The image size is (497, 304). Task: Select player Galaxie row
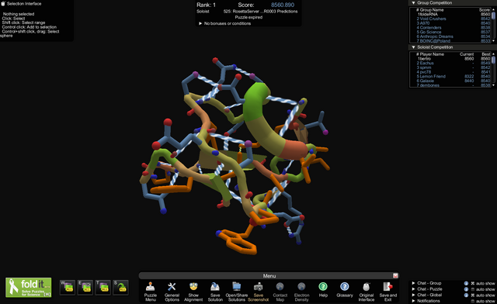coord(454,81)
